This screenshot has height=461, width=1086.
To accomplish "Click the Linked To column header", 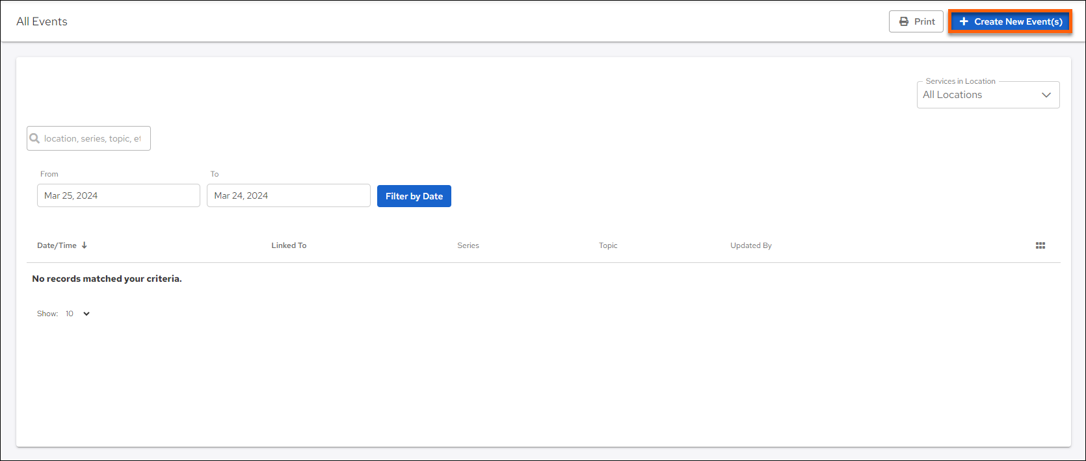I will coord(289,245).
